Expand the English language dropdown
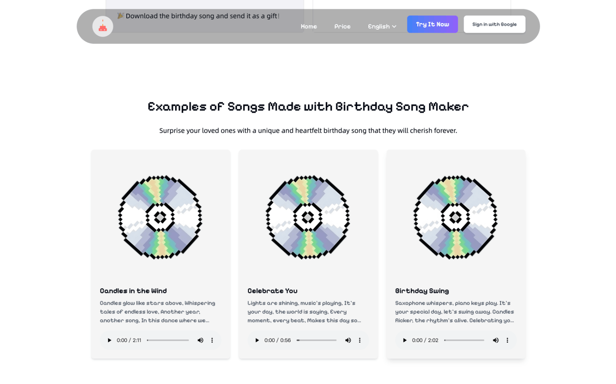The width and height of the screenshot is (616, 384). coord(382,27)
